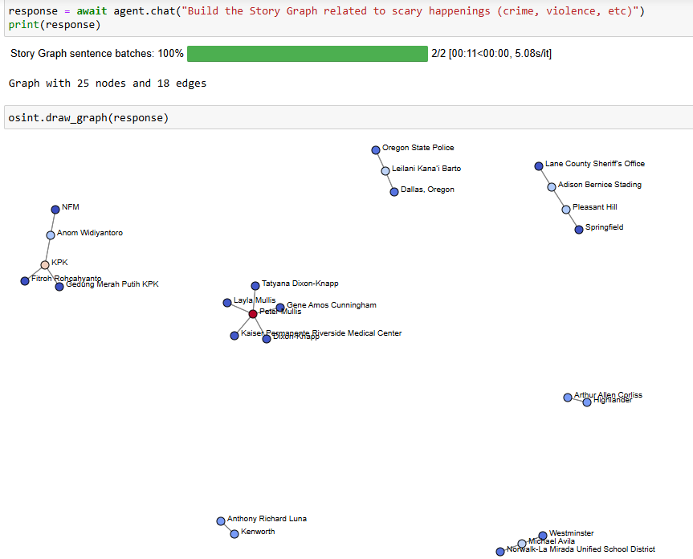Click the code cell with agent.chat call
Image resolution: width=693 pixels, height=559 pixels.
coord(349,18)
